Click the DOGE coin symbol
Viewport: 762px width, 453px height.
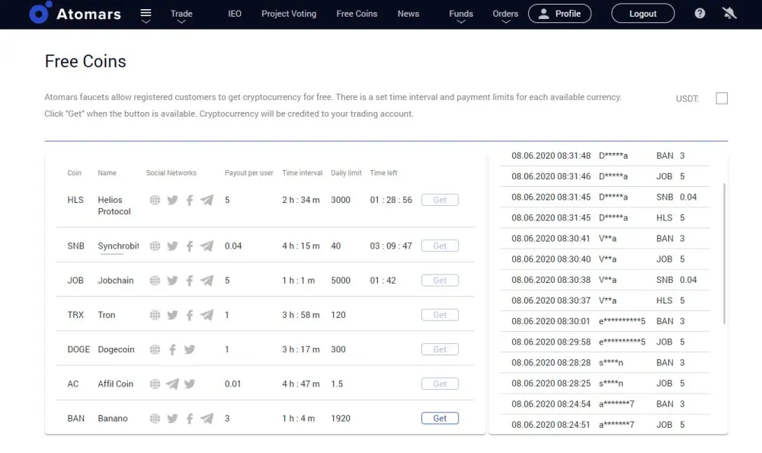pos(78,349)
